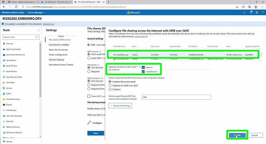Click the Thumbprint column header
The height and width of the screenshot is (144, 266).
[193, 46]
